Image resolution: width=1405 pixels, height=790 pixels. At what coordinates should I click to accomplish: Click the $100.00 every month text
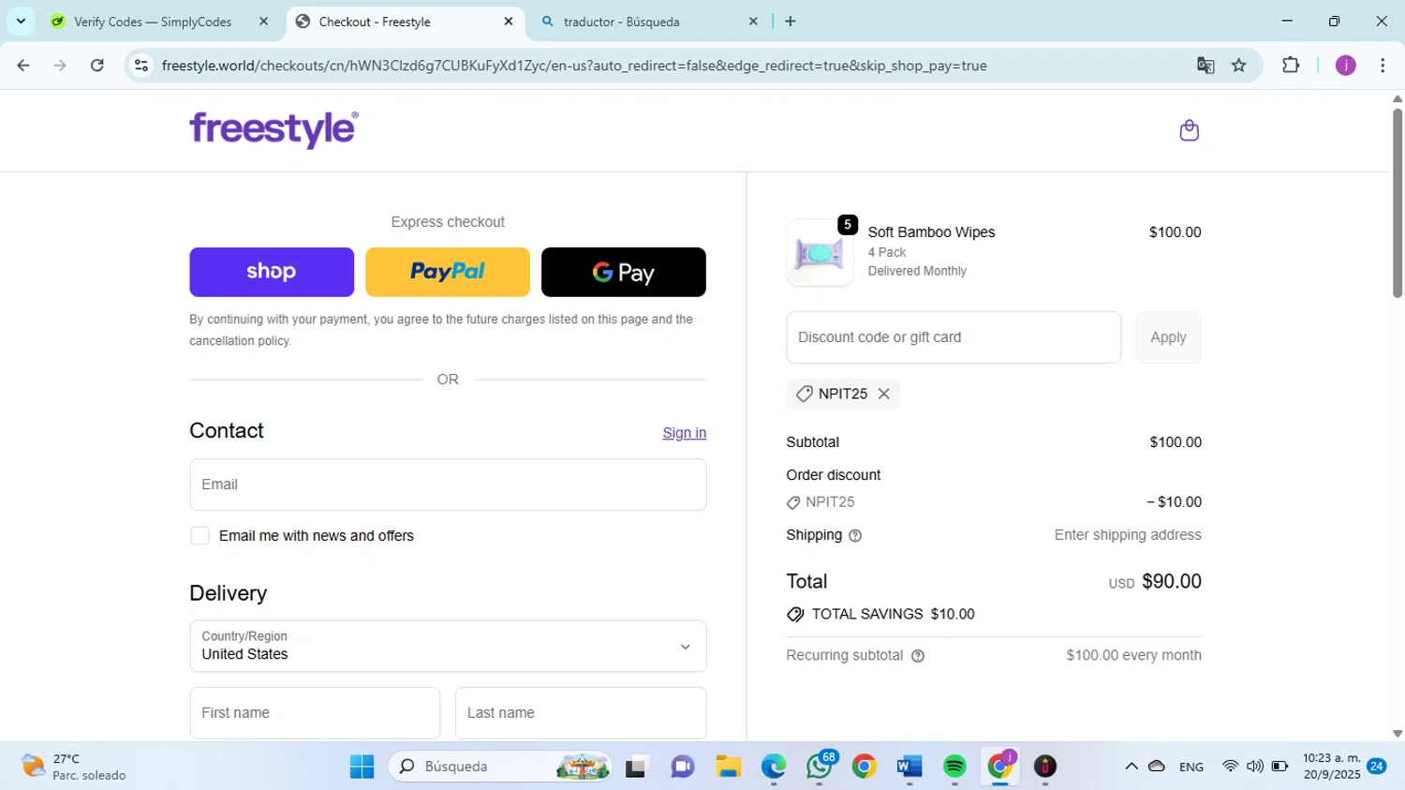(x=1133, y=655)
